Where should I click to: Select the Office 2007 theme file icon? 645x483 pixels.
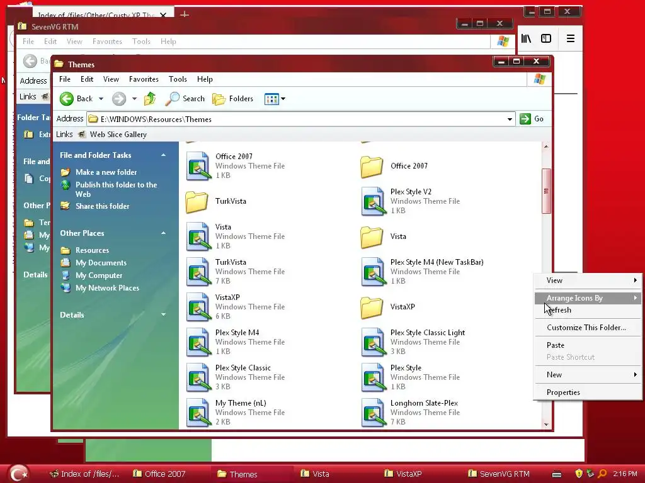pos(198,166)
